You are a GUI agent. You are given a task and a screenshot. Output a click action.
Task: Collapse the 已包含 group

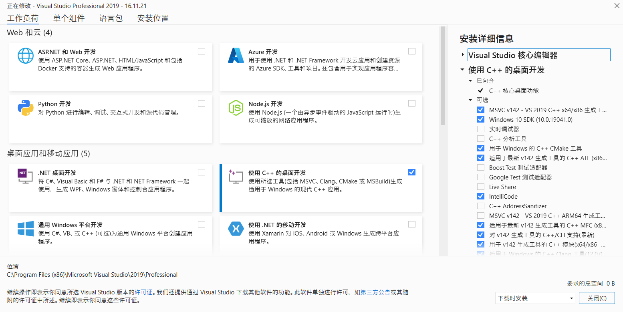(x=471, y=81)
